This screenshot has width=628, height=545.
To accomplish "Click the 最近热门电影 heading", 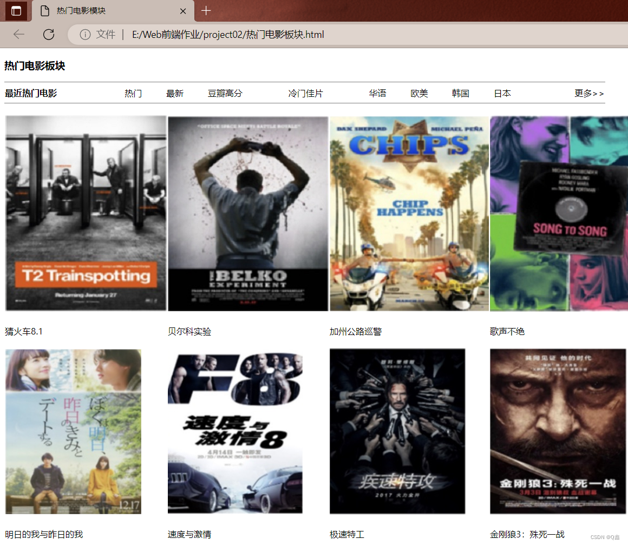I will (x=31, y=93).
